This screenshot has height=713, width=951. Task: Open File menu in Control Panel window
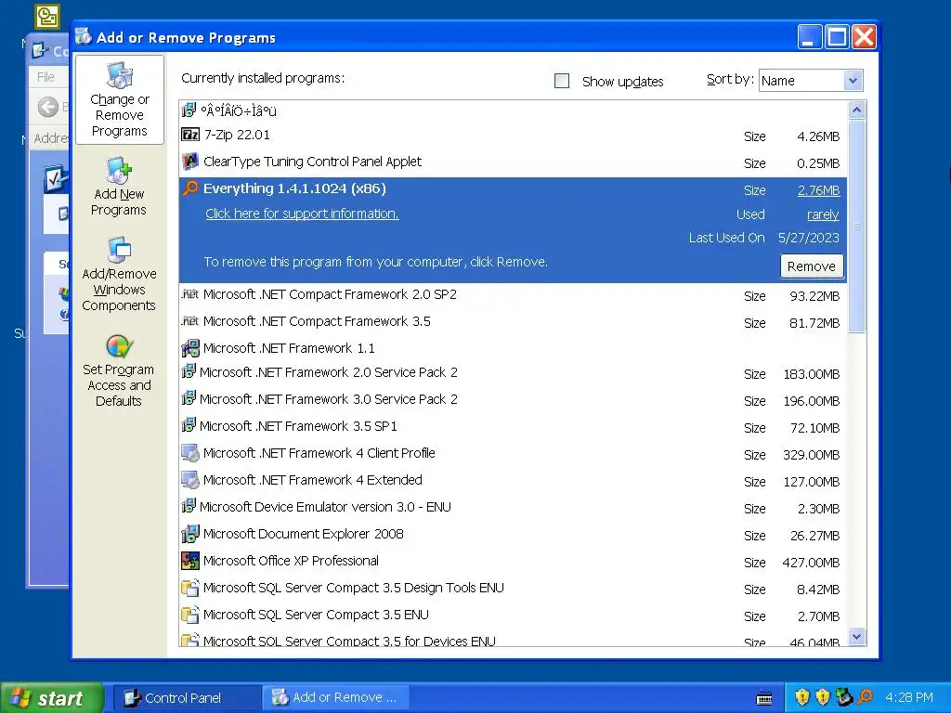pyautogui.click(x=46, y=77)
